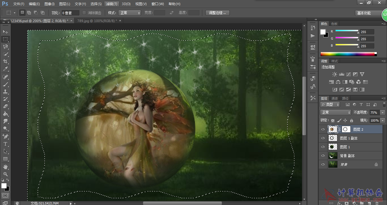The image size is (387, 205).
Task: Toggle Quick Mask mode
Action: (5, 195)
